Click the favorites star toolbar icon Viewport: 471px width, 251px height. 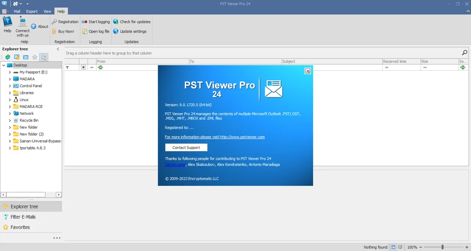[x=35, y=57]
